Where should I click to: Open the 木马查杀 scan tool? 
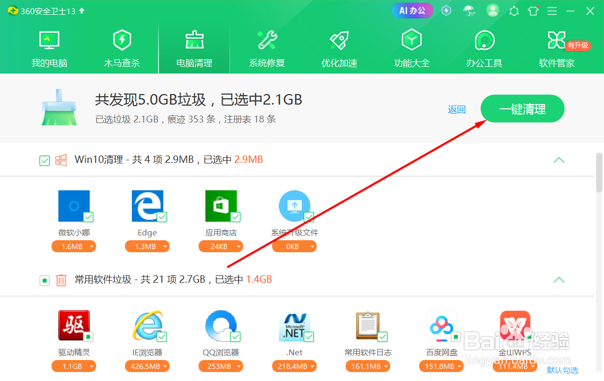[122, 47]
